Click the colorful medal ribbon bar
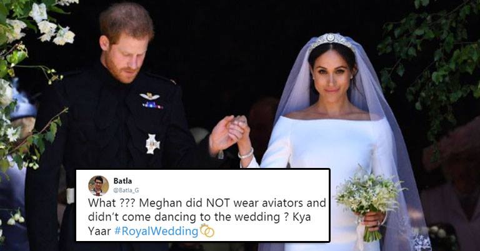The image size is (480, 251). [152, 106]
